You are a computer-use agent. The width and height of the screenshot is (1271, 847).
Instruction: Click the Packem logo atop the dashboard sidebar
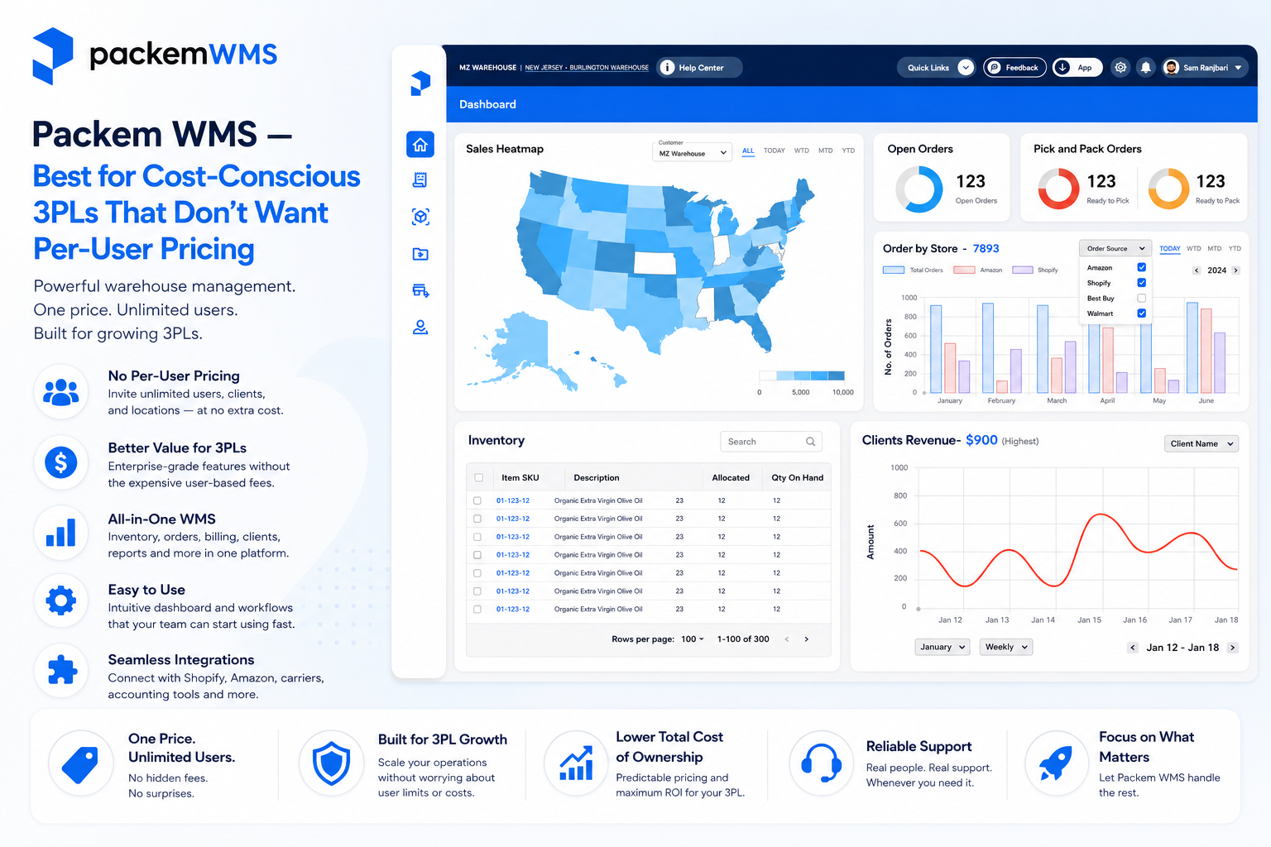[x=420, y=83]
